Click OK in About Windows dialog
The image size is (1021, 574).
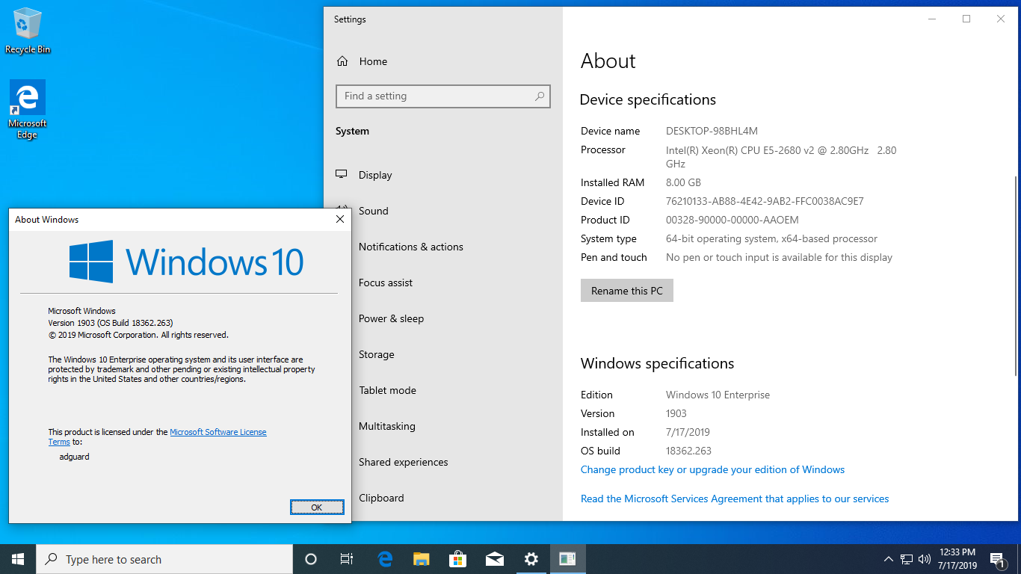(x=317, y=507)
